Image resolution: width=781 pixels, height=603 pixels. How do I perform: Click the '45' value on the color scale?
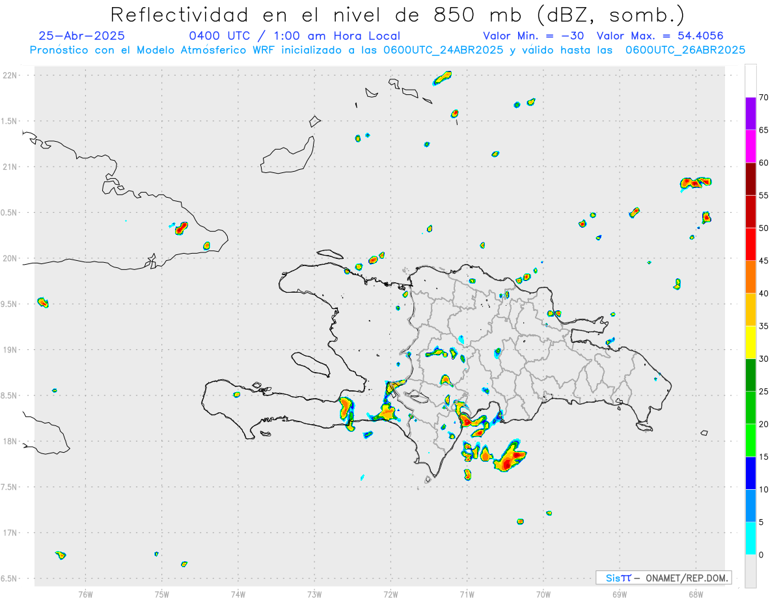pos(763,261)
